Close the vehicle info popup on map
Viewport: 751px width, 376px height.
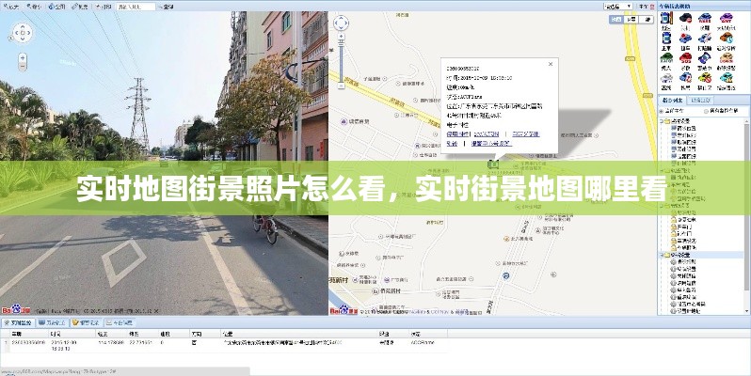pyautogui.click(x=551, y=65)
